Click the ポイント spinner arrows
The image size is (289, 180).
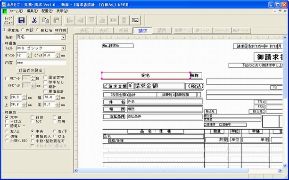click(x=29, y=55)
